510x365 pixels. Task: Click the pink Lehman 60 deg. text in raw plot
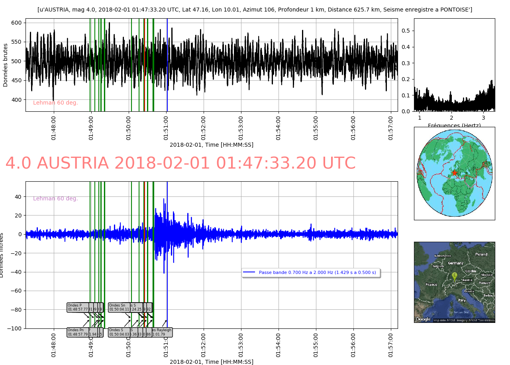tap(55, 103)
